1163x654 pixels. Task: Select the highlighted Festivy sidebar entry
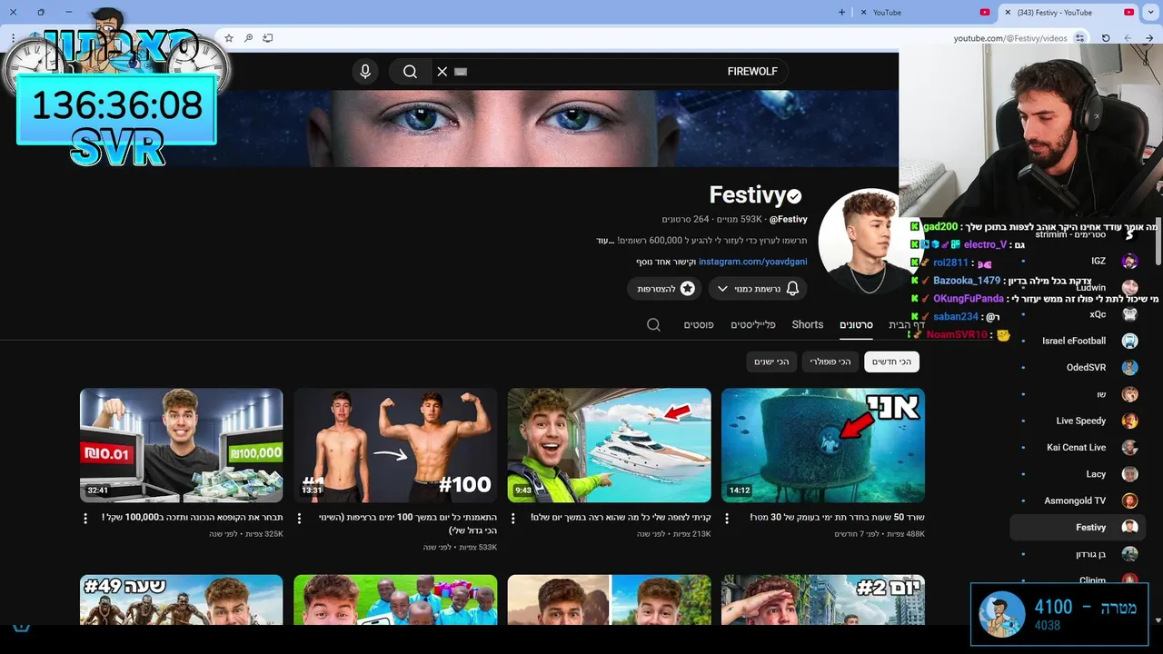tap(1078, 527)
